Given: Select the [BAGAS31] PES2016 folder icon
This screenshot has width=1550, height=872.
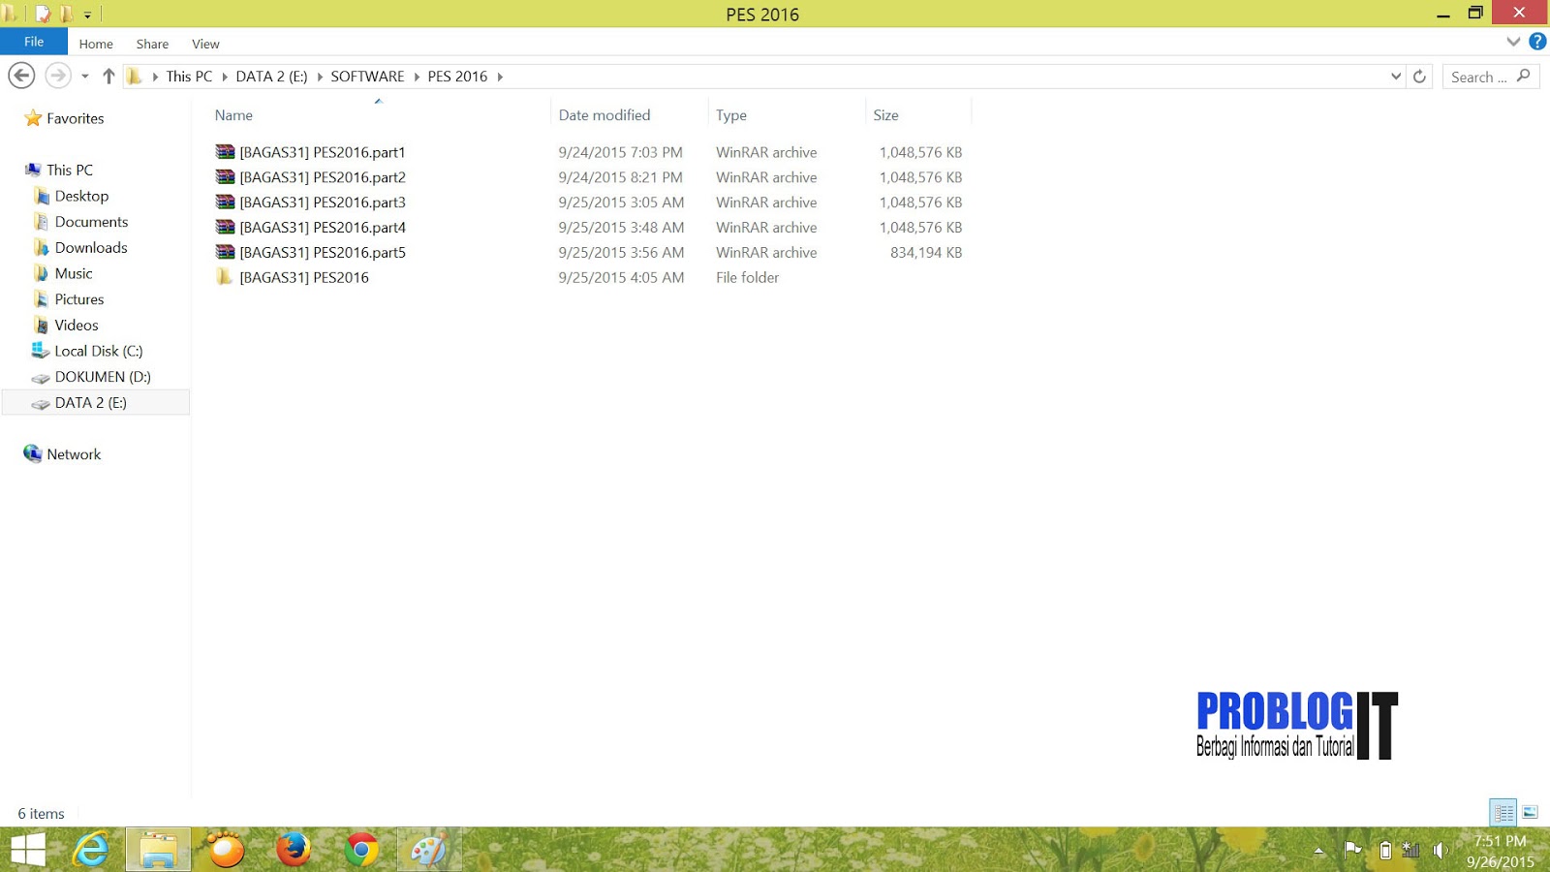Looking at the screenshot, I should (x=225, y=277).
